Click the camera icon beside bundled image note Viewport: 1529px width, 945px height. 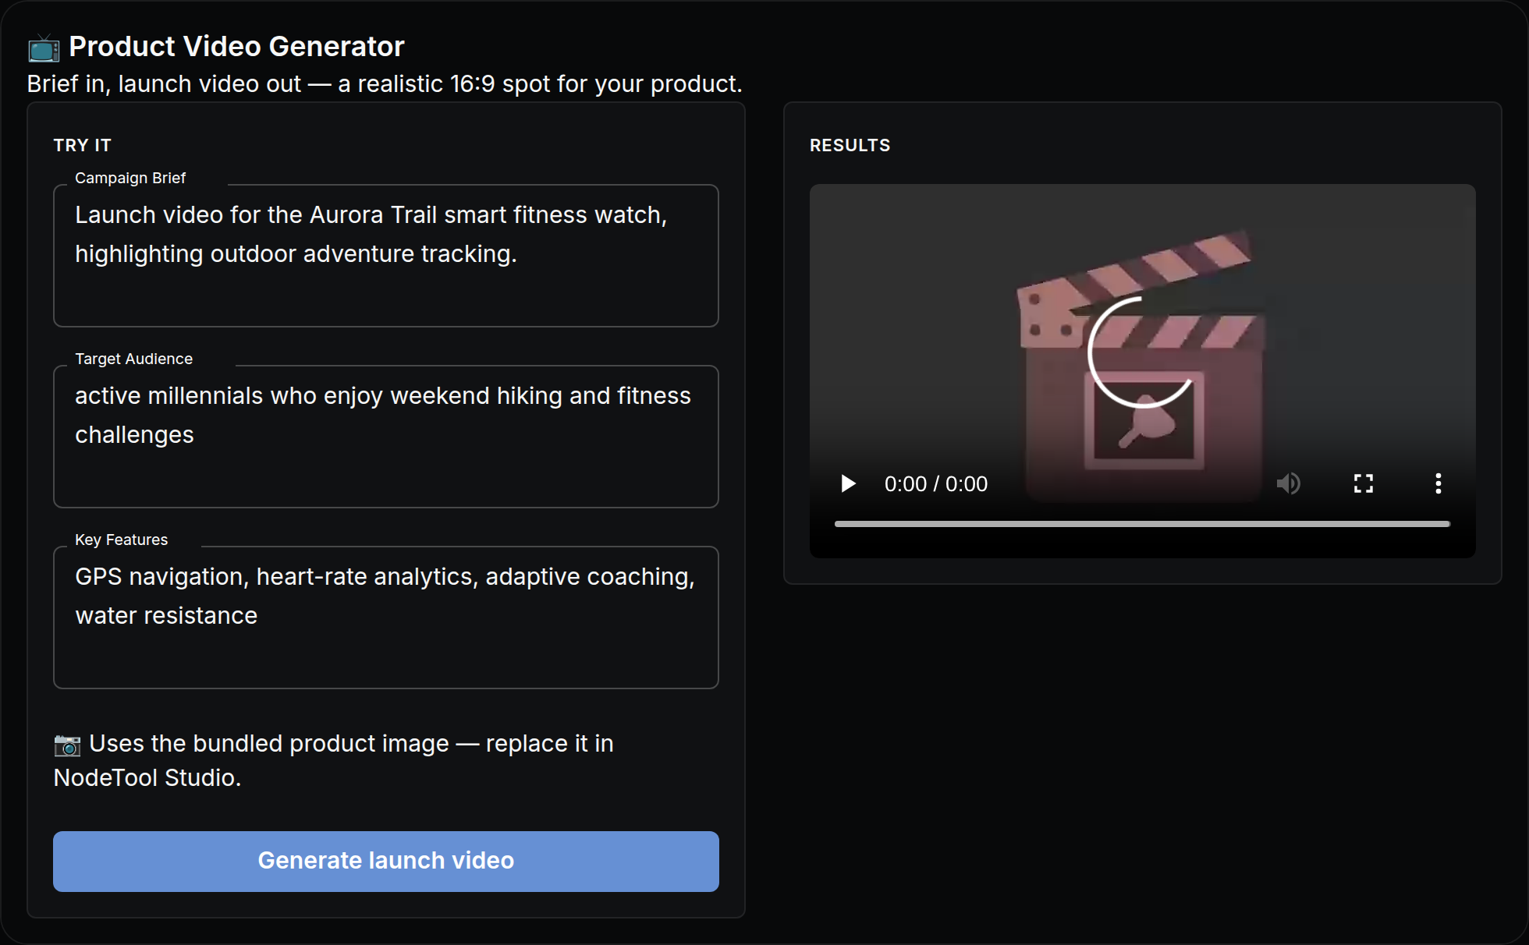(x=67, y=745)
